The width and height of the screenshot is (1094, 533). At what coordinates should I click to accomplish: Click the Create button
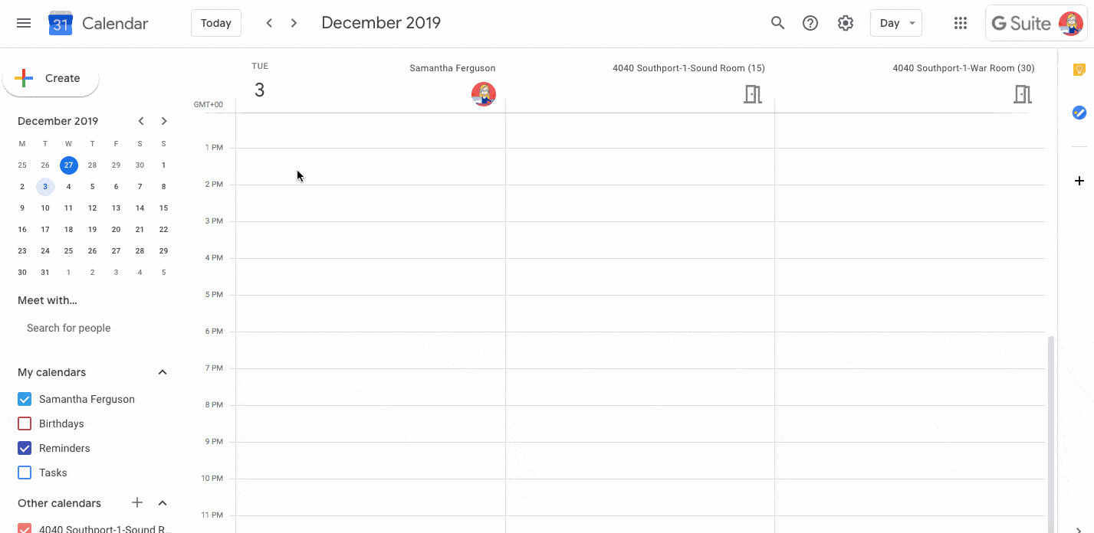click(x=51, y=77)
